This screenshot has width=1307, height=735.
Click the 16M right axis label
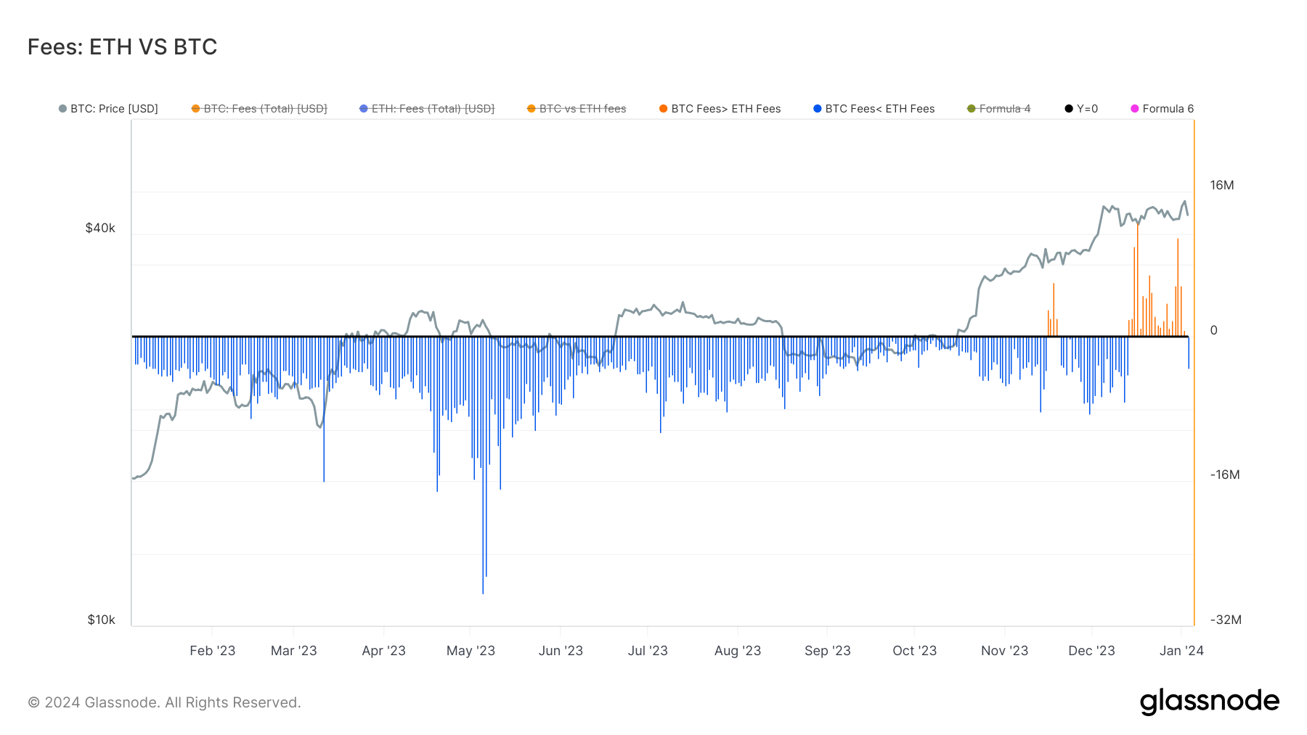1222,185
